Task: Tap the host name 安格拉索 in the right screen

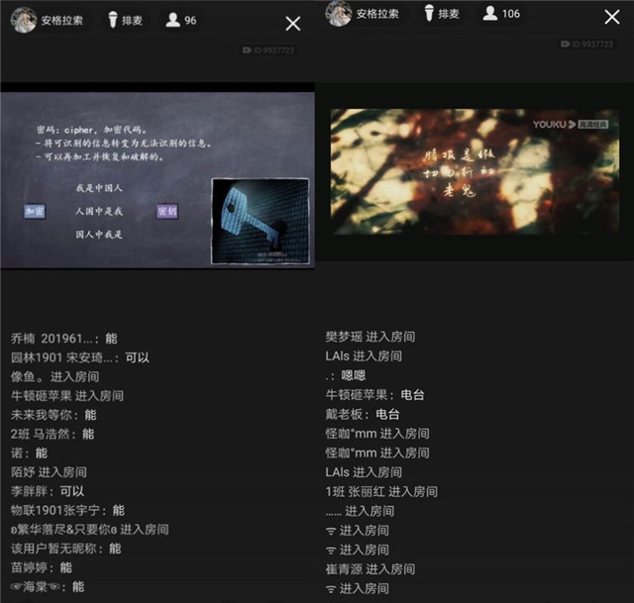Action: click(377, 14)
